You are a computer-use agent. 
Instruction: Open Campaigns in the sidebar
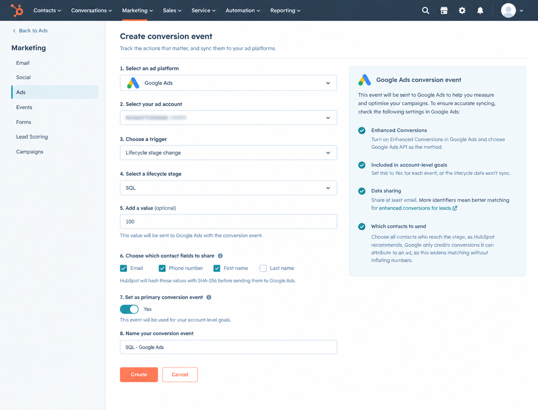point(30,152)
